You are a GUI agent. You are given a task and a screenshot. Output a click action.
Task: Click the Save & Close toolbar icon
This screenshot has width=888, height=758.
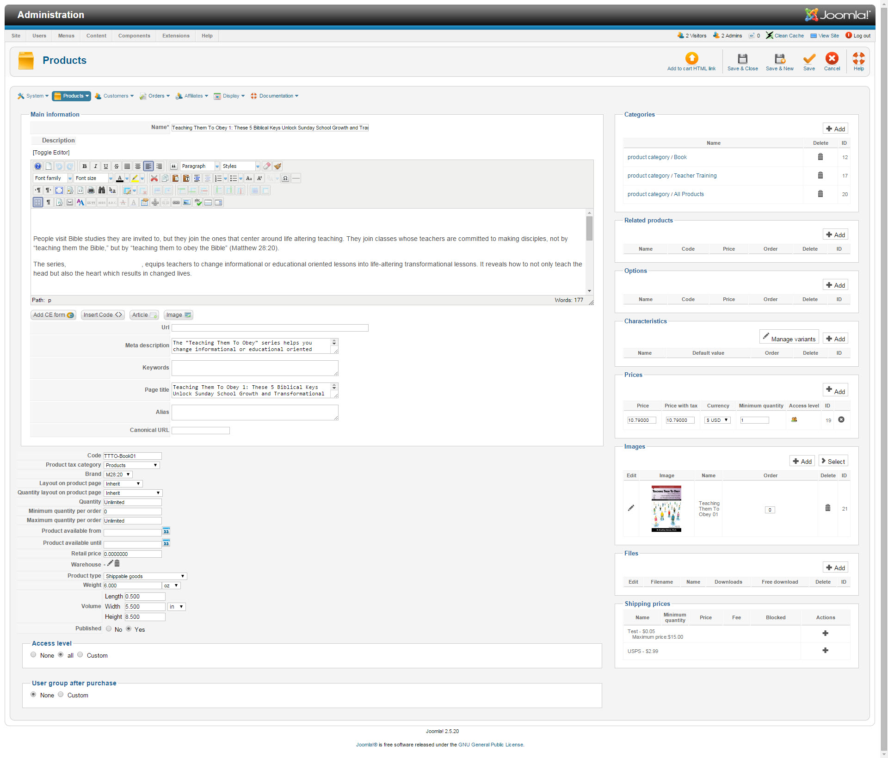[742, 59]
